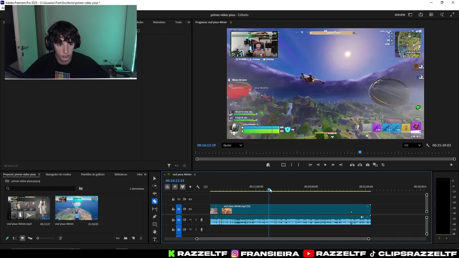
Task: Open the button editor plus icon
Action: pyautogui.click(x=451, y=165)
